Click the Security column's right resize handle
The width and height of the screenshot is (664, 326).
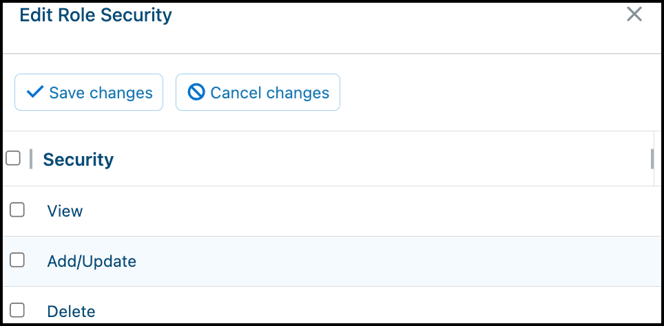[652, 159]
